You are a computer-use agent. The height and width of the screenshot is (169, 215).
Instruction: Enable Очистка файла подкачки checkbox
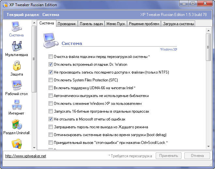[50, 57]
